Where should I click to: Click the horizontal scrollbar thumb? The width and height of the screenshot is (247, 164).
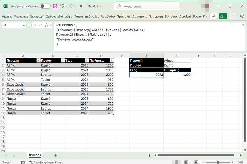196,155
